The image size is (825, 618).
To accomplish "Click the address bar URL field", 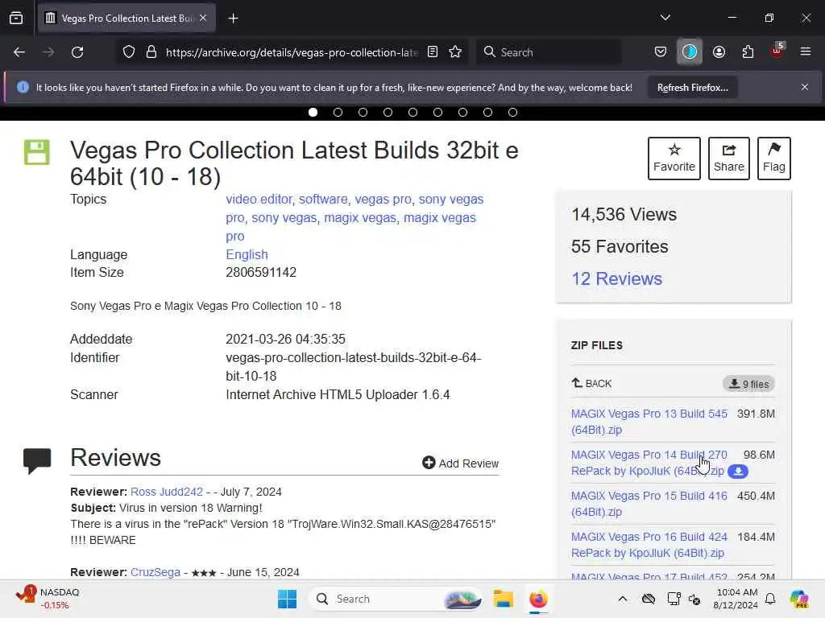I will [292, 52].
